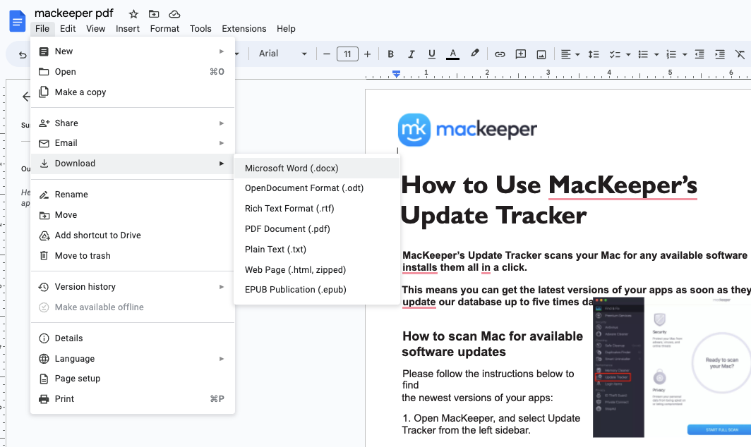
Task: Insert a numbered list
Action: click(671, 54)
